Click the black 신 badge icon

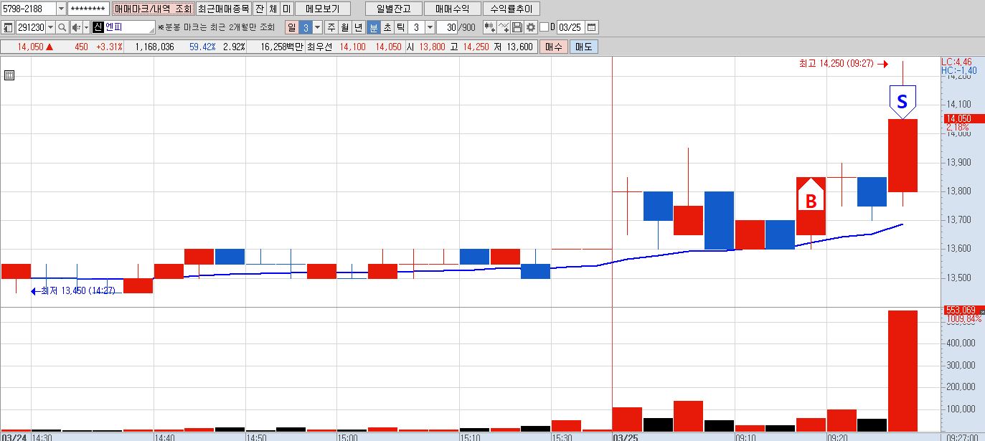point(98,27)
